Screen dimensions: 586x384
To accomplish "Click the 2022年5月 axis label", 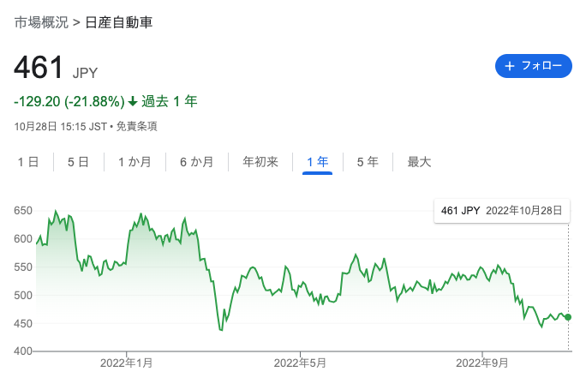I will click(300, 363).
